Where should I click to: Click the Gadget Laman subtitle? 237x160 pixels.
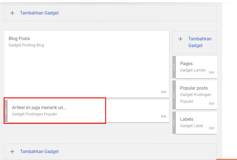click(193, 70)
